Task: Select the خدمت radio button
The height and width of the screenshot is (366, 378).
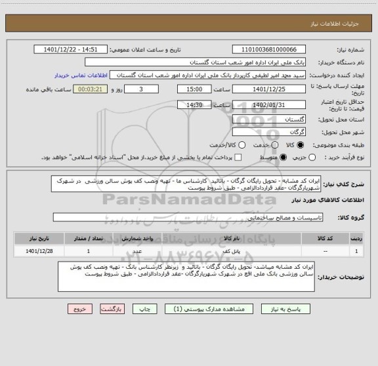Action: coord(275,145)
